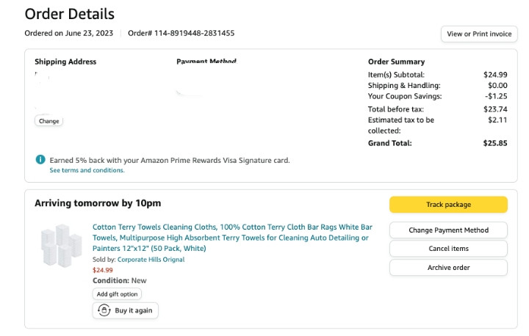Click the Payment Method heading
Screen dimensions: 529x336
[206, 61]
